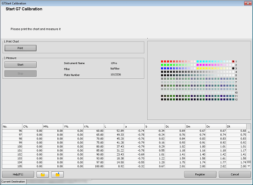
Task: Click the first green patch in chart row 2
Action: tap(162, 65)
